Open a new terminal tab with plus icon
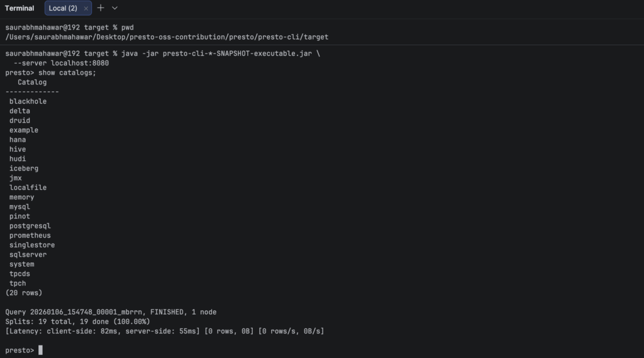The image size is (644, 358). click(101, 8)
